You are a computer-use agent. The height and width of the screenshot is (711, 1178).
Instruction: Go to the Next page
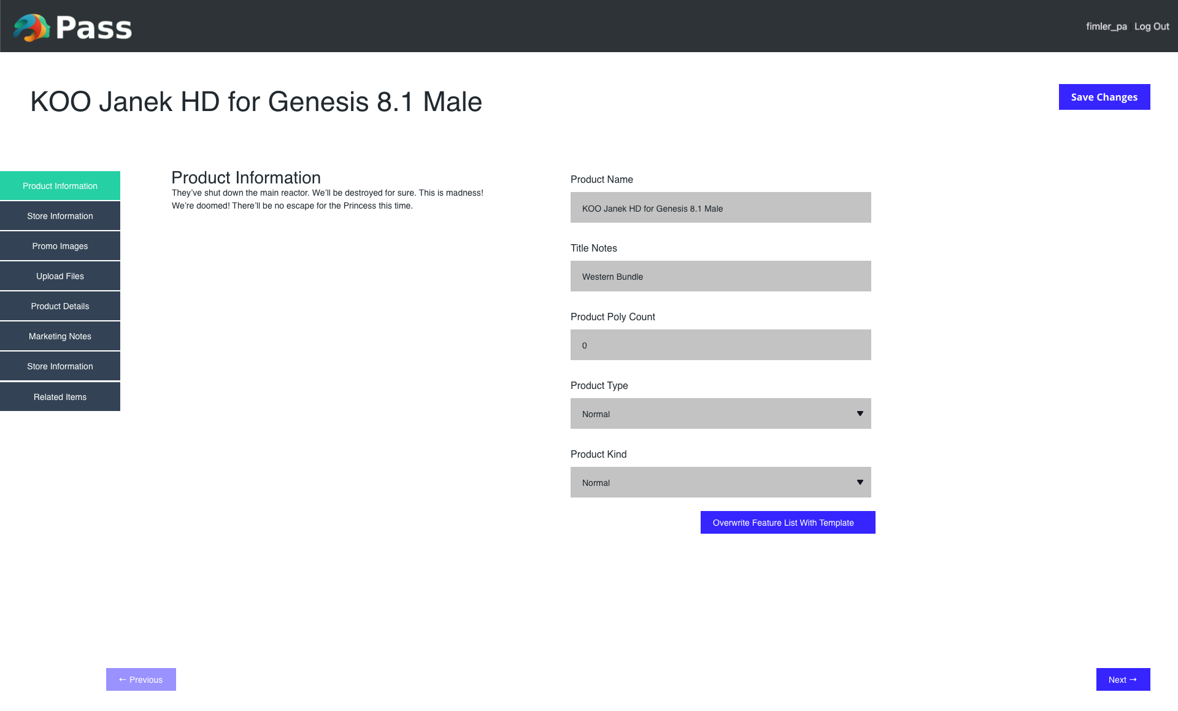(x=1123, y=680)
